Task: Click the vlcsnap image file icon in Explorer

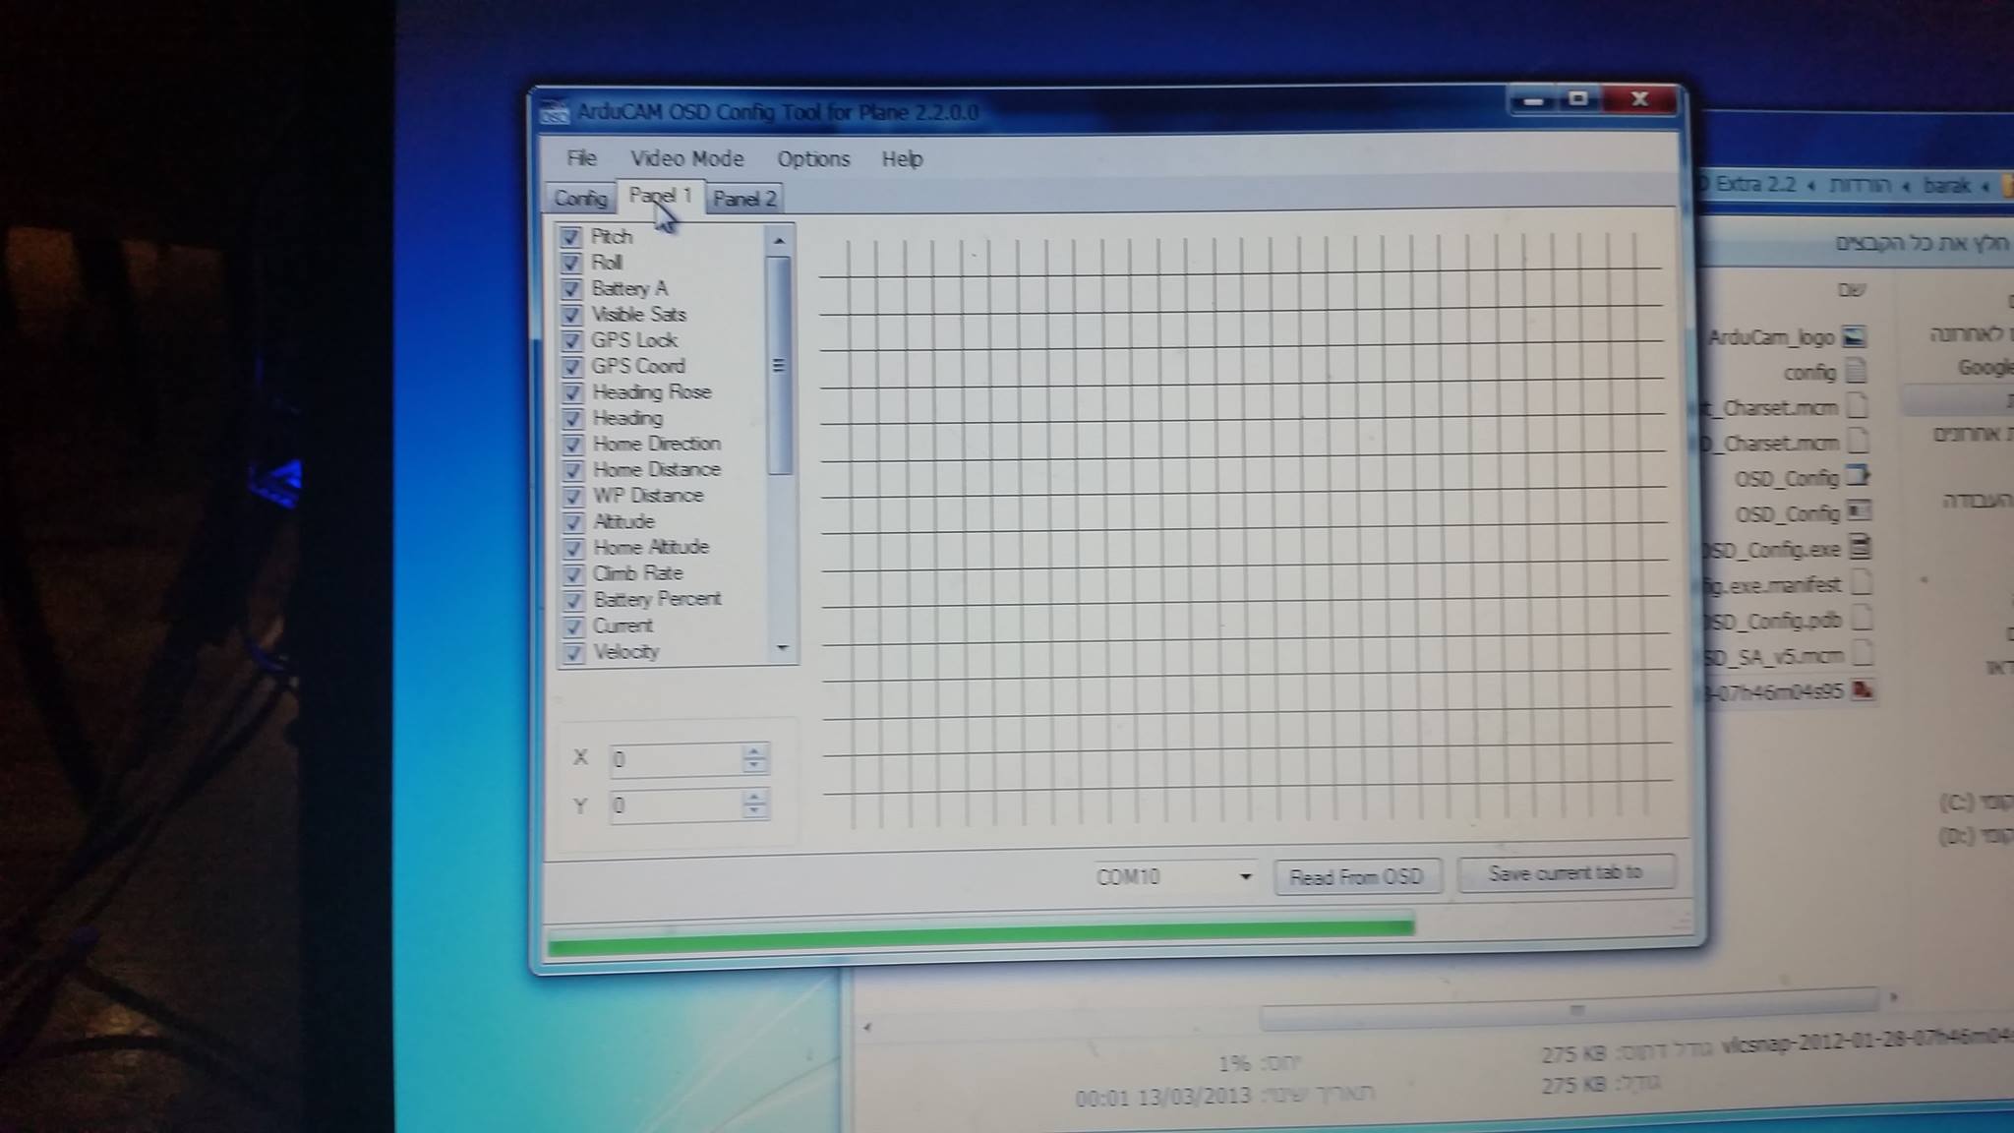Action: point(1863,689)
